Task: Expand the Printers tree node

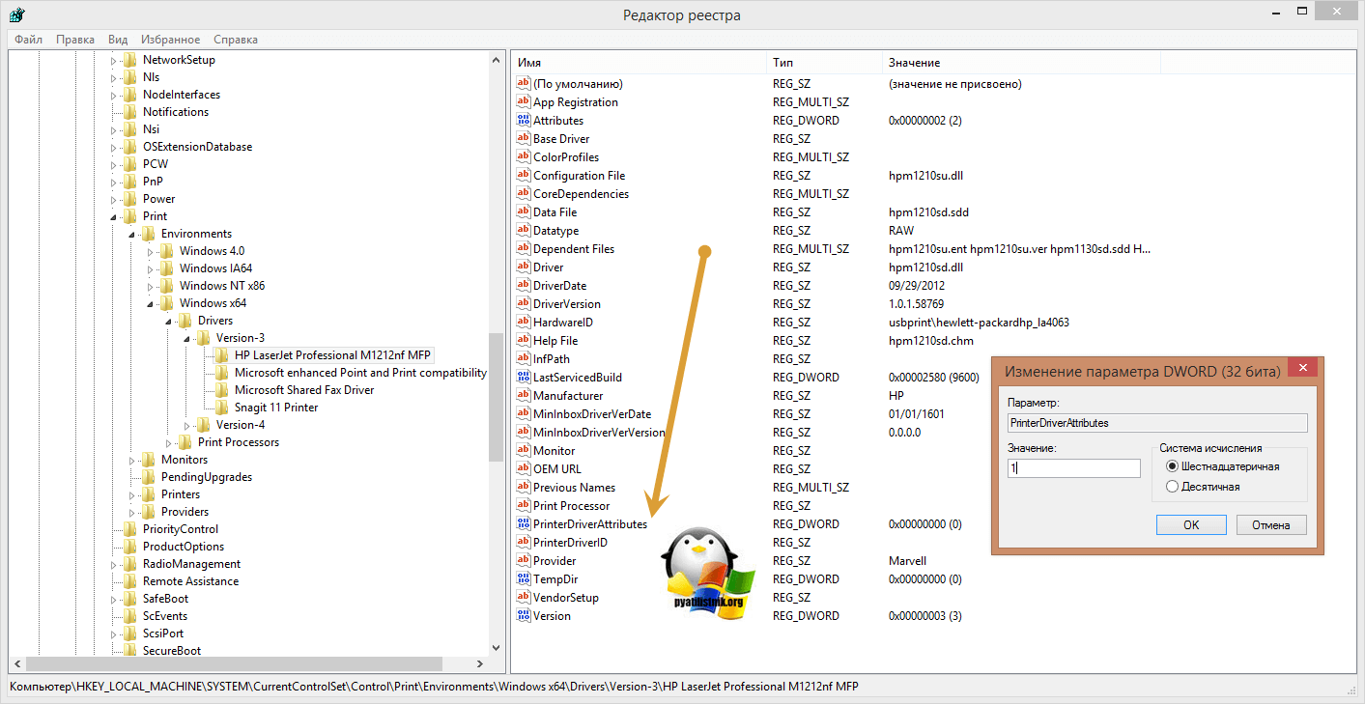Action: 131,494
